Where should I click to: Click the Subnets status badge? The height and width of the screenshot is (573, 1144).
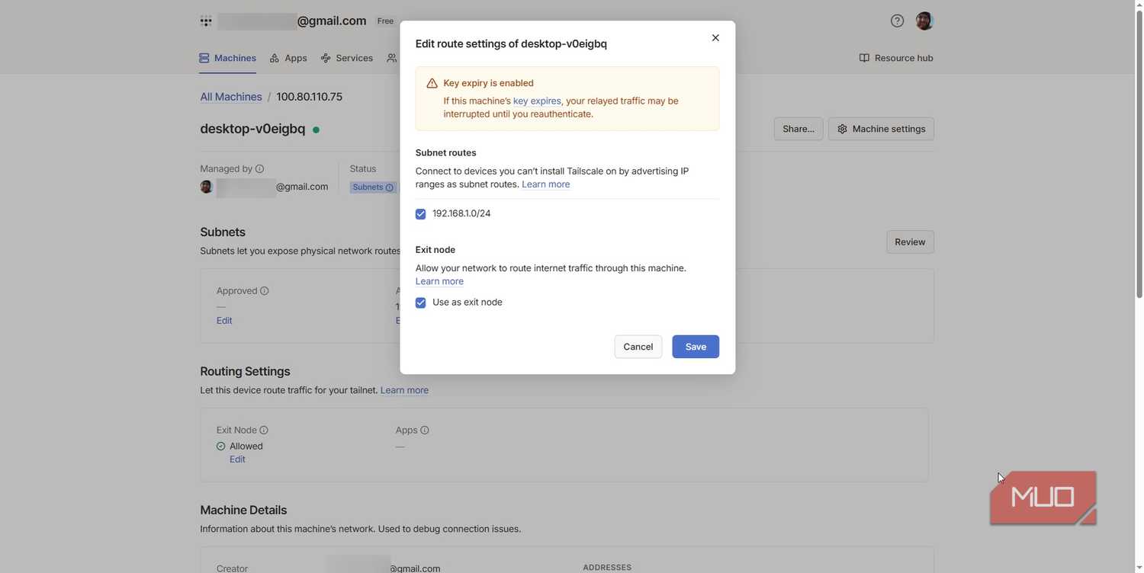point(373,187)
